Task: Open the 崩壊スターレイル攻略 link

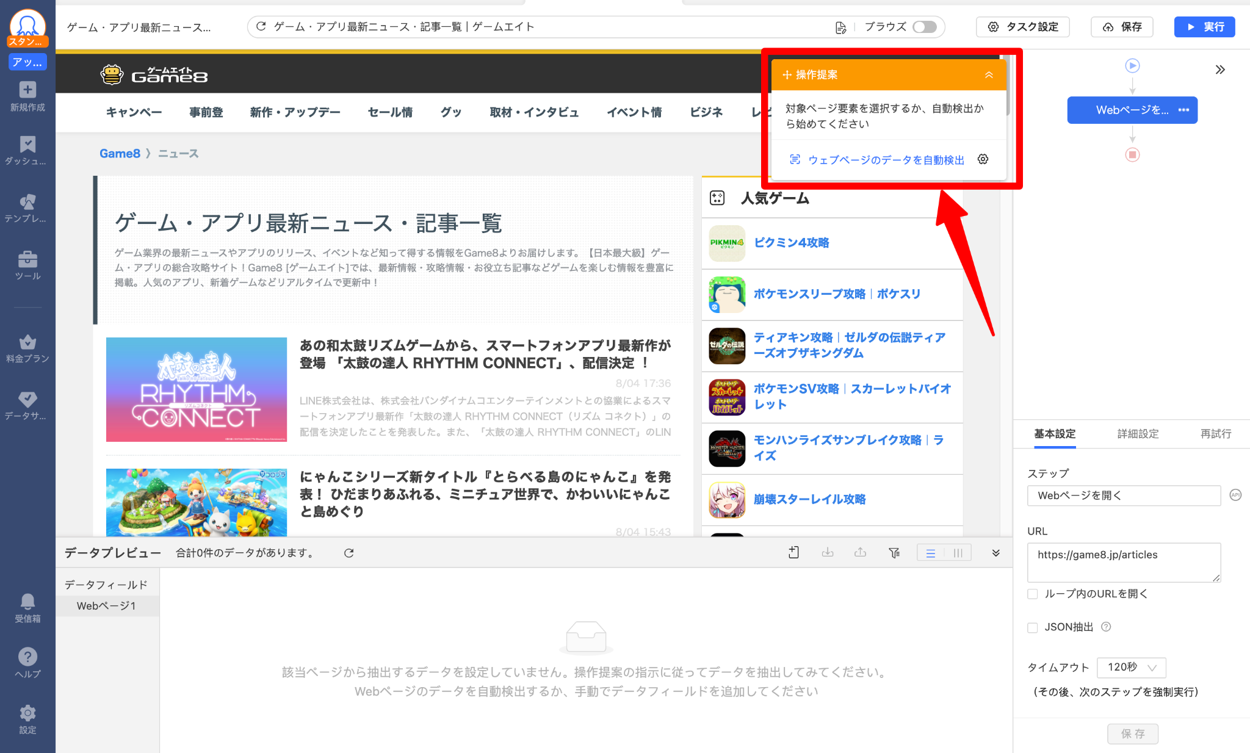Action: tap(810, 499)
